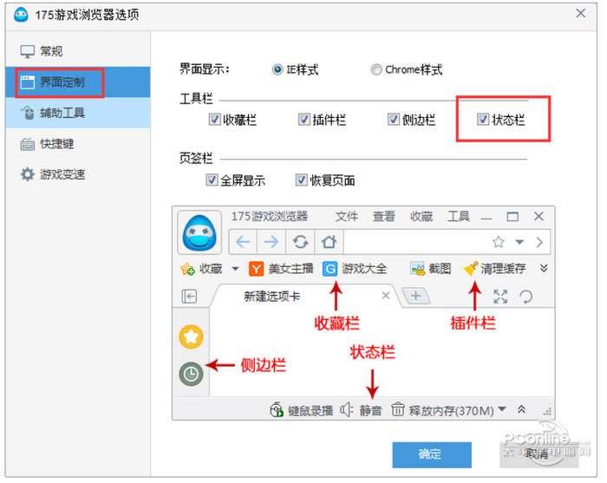Open the 常规 general settings tab
607x483 pixels.
78,51
